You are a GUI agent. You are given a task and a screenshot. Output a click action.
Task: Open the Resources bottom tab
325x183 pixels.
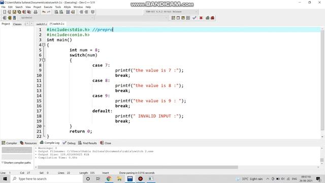click(x=28, y=143)
